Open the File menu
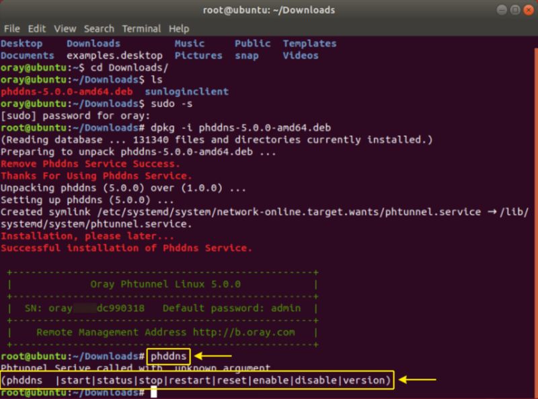The height and width of the screenshot is (399, 538). click(x=11, y=29)
